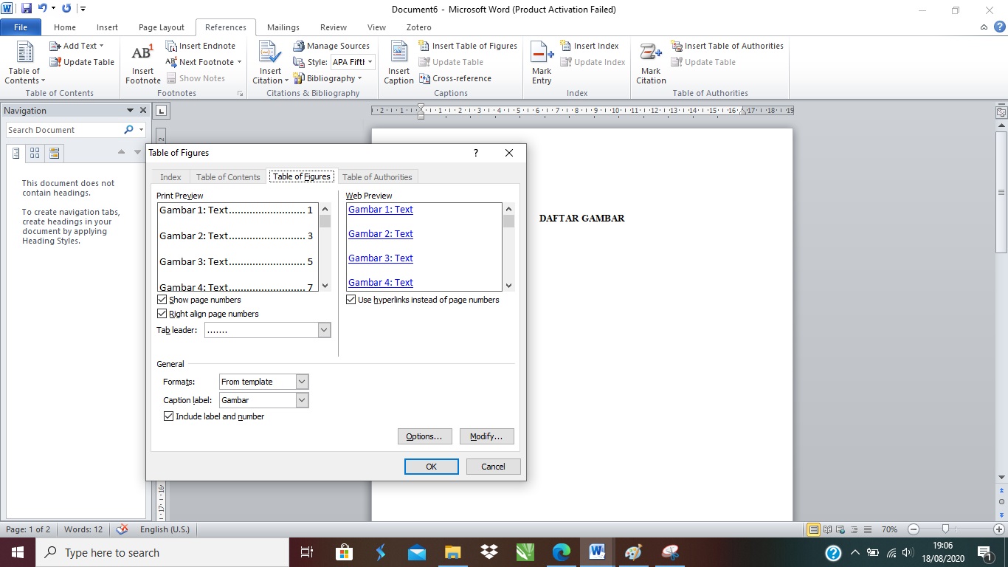Open the Tab leader dropdown
Screen dimensions: 1008x567
(324, 330)
